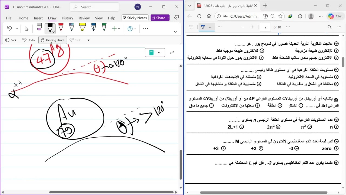Select the galaxy ink pen
This screenshot has width=346, height=195.
(x=72, y=27)
